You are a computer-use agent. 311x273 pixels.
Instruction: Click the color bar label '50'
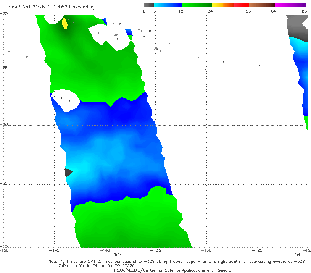[248, 11]
